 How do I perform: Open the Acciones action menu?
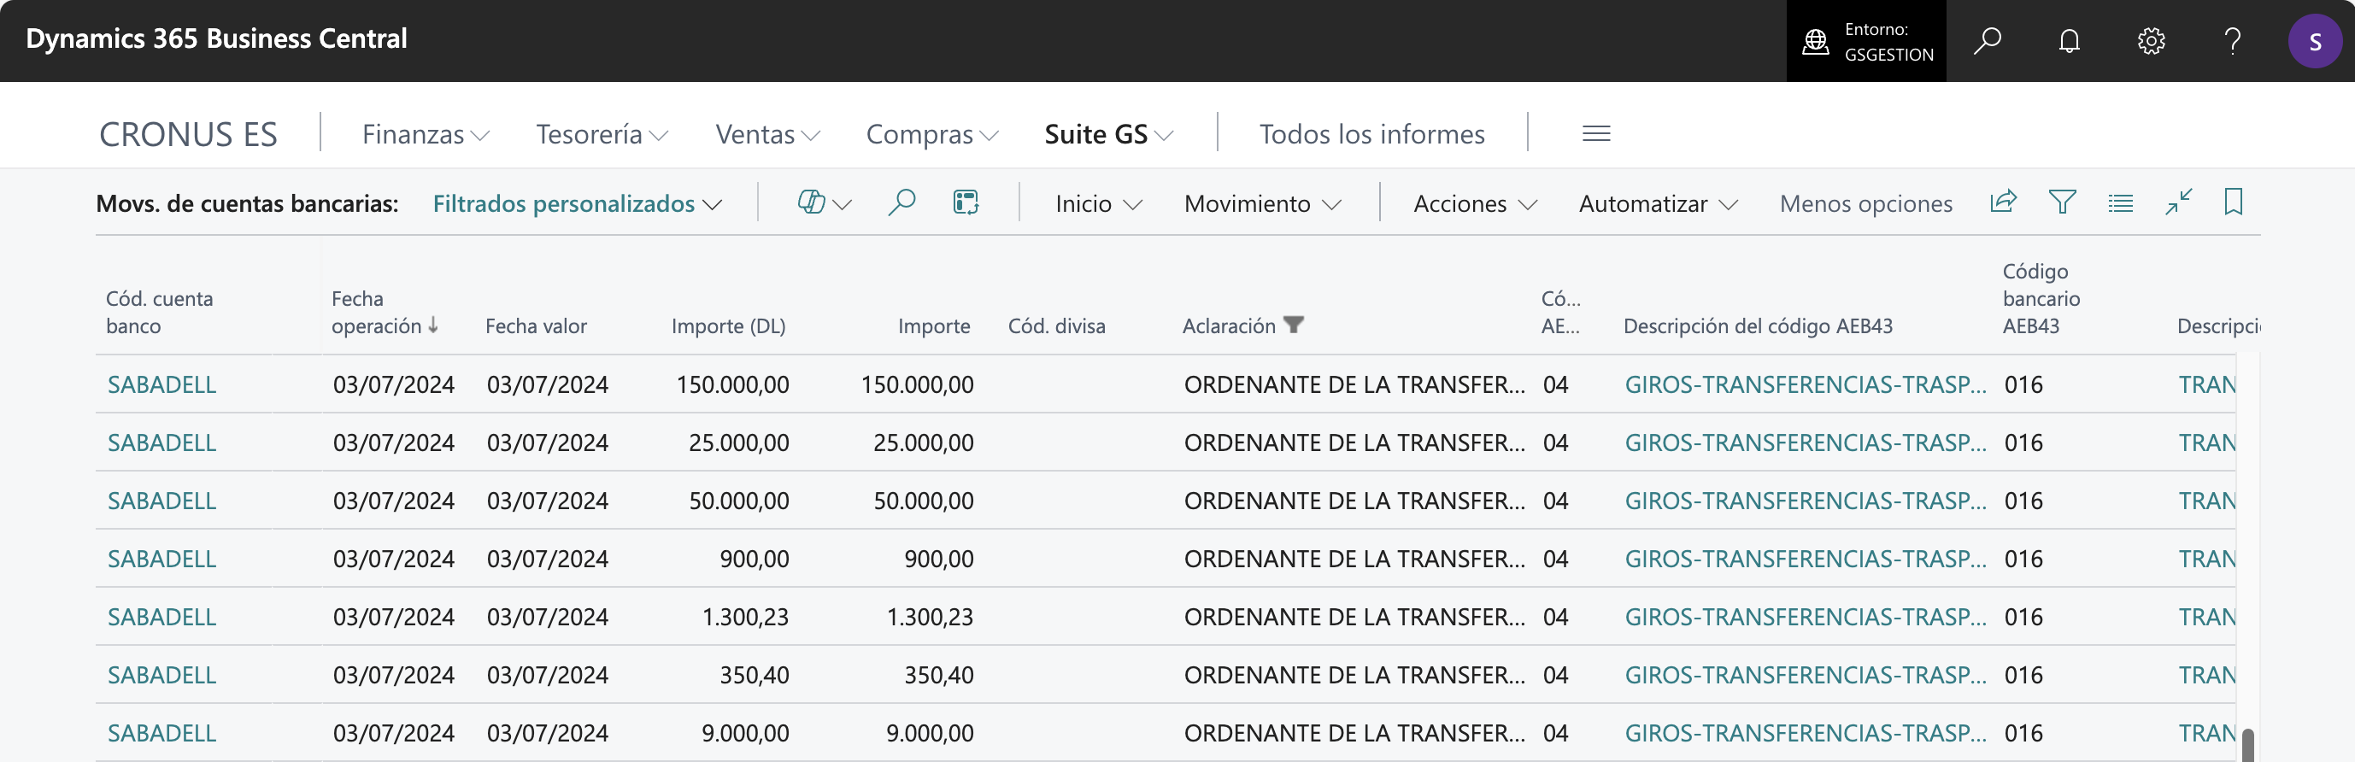1476,204
